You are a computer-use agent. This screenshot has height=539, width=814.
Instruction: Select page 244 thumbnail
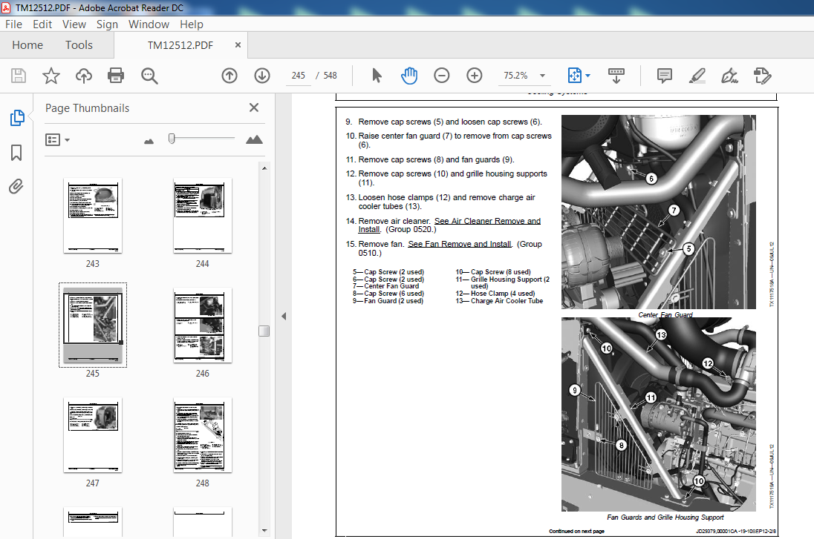click(203, 215)
